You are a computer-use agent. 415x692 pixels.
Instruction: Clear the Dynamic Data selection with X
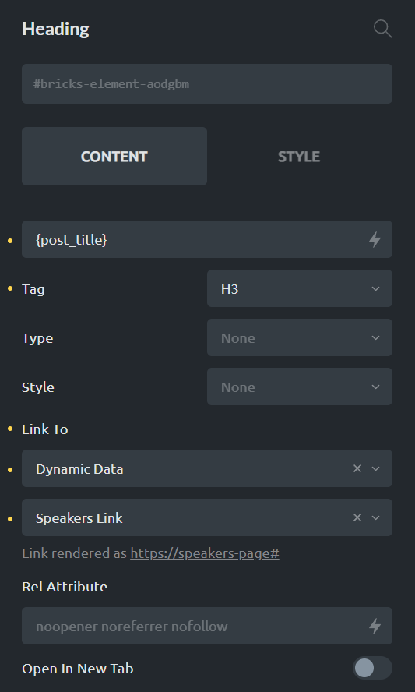pyautogui.click(x=357, y=468)
